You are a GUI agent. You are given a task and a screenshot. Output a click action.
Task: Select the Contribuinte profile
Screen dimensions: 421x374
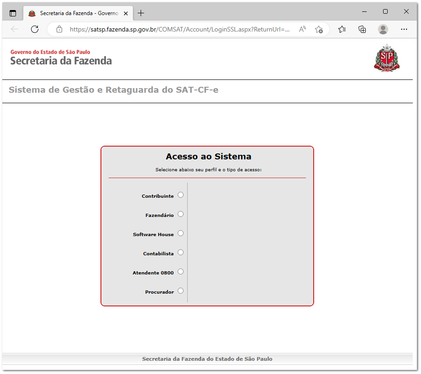coord(180,195)
